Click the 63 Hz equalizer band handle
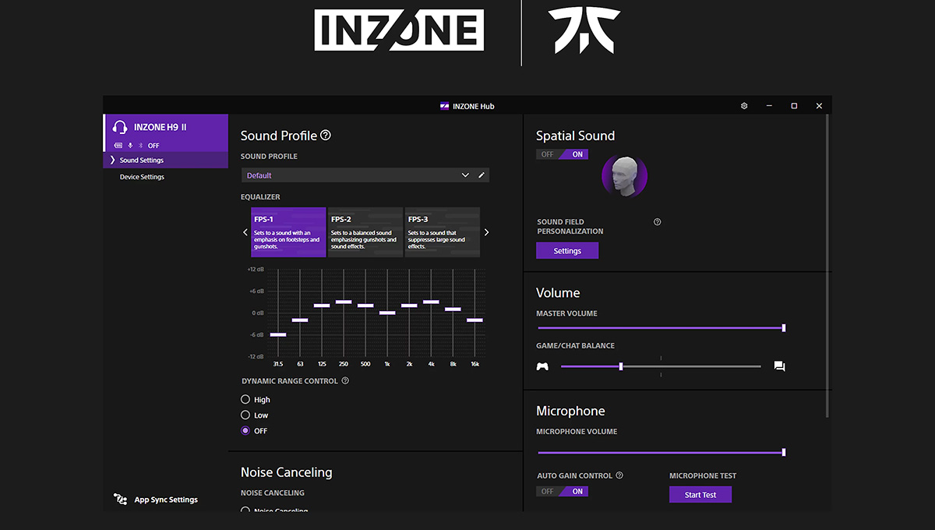The height and width of the screenshot is (530, 935). (x=300, y=320)
